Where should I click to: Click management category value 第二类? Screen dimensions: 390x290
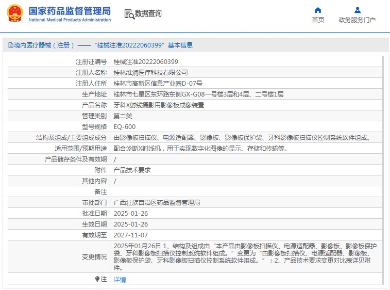(123, 116)
